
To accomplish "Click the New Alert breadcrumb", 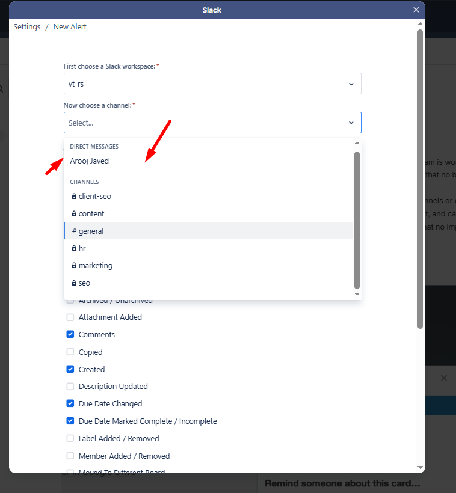I will click(70, 26).
